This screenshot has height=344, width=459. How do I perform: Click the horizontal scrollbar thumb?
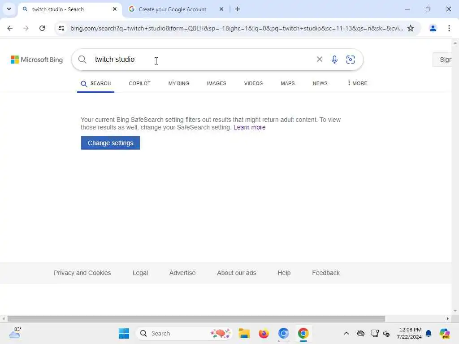196,318
